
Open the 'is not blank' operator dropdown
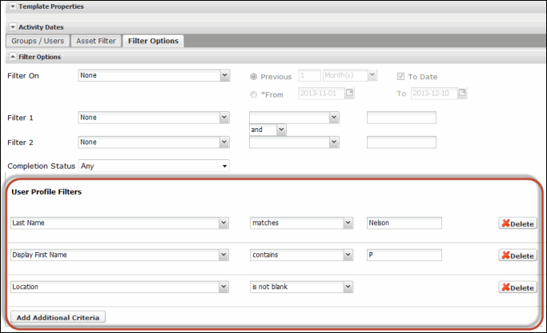point(301,287)
